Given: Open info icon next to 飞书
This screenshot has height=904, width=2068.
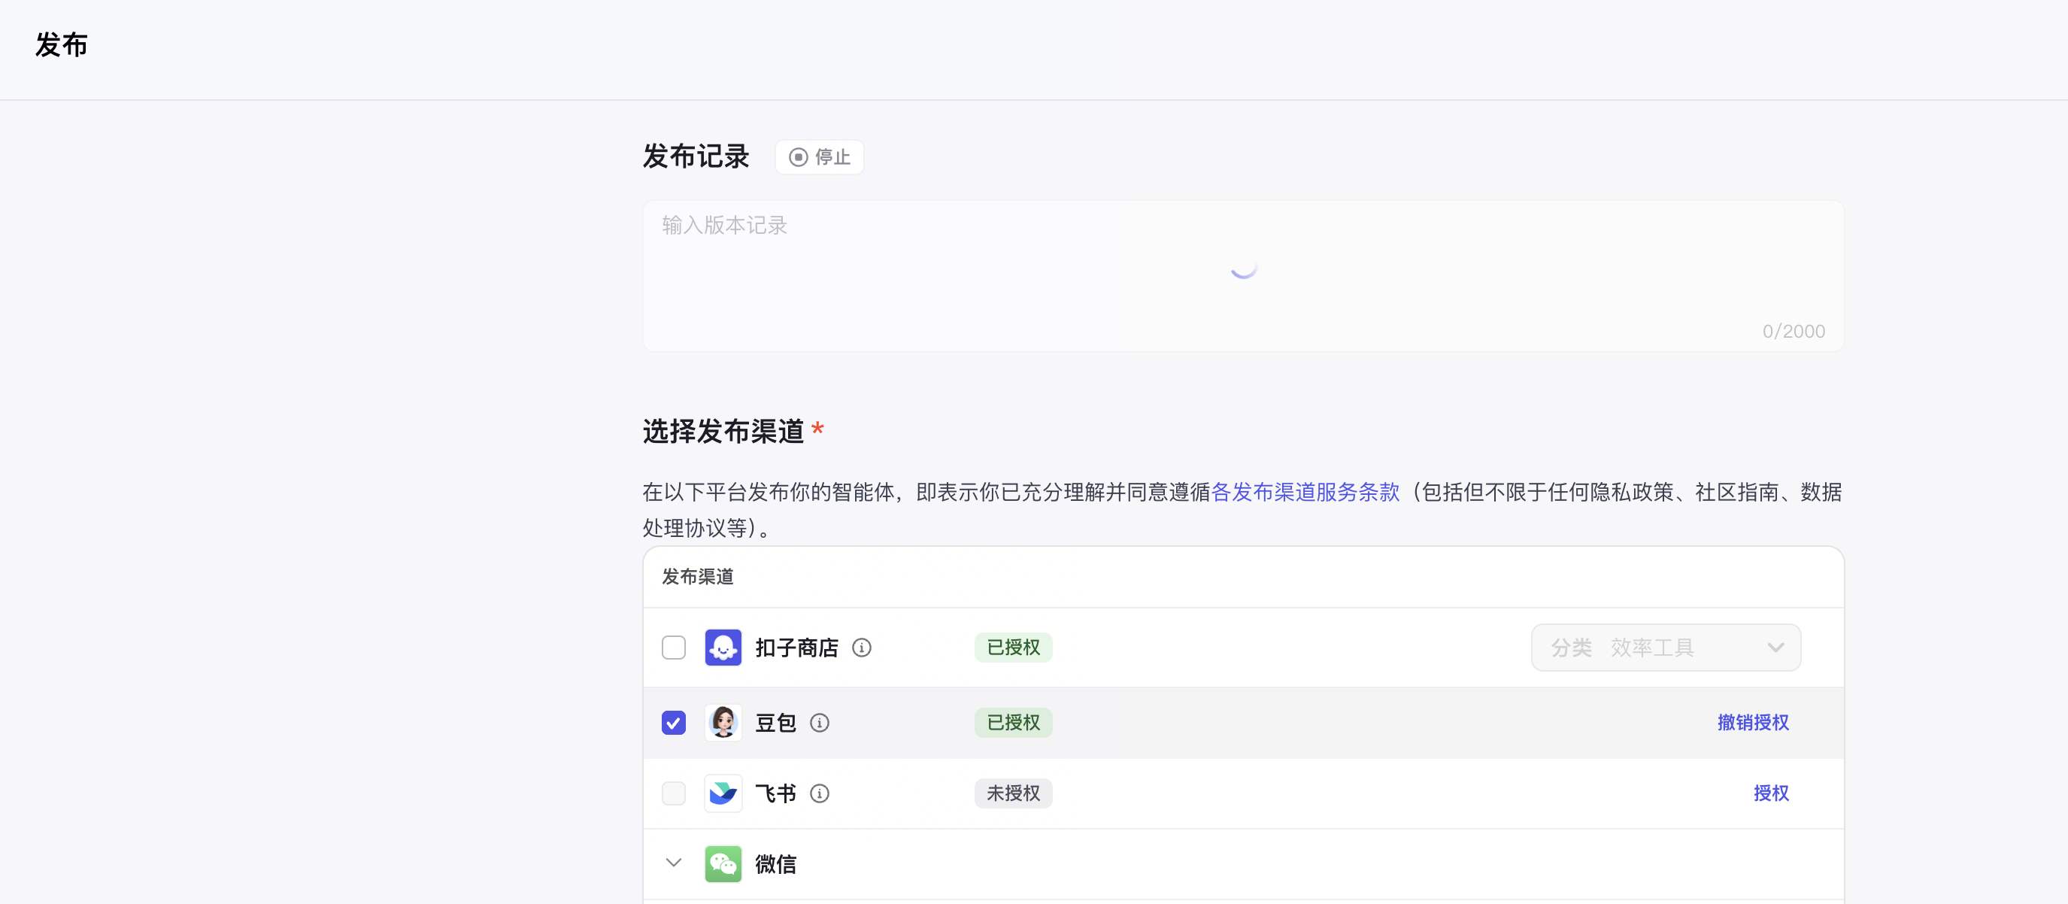Looking at the screenshot, I should [x=819, y=793].
